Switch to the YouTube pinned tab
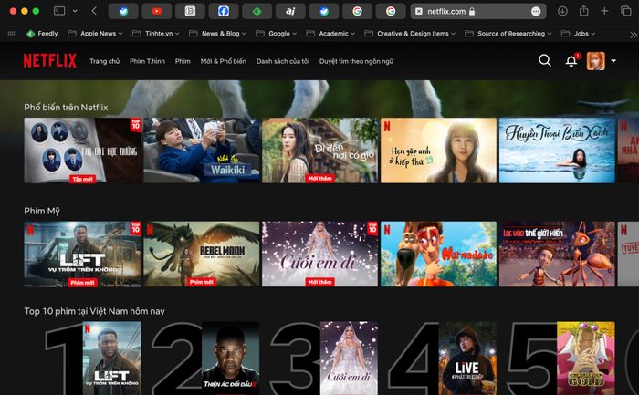 (156, 11)
